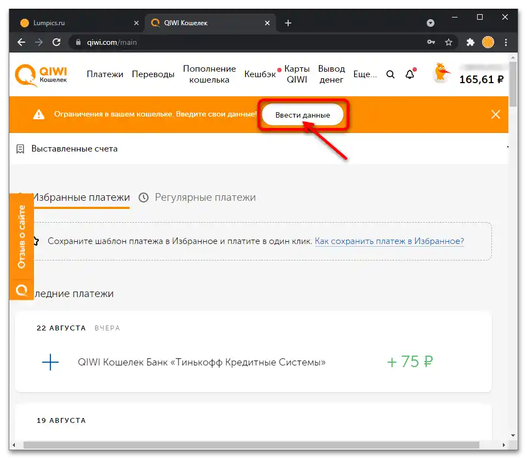Open the Chrome extensions puzzle icon
The height and width of the screenshot is (459, 527).
[470, 42]
